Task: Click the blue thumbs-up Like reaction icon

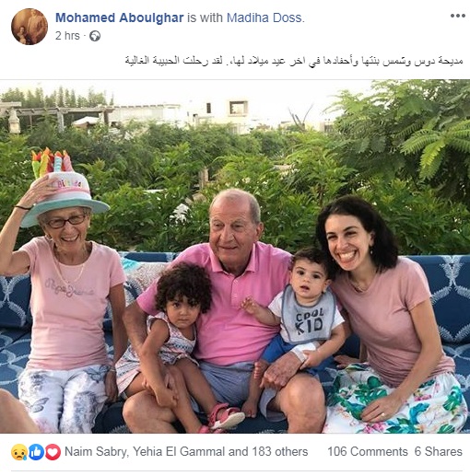Action: pos(36,452)
